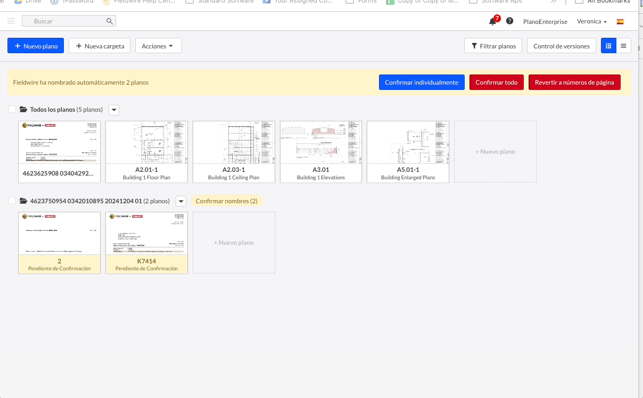This screenshot has width=643, height=398.
Task: Open dropdown arrow for the 4623750954 folder
Action: coord(181,201)
